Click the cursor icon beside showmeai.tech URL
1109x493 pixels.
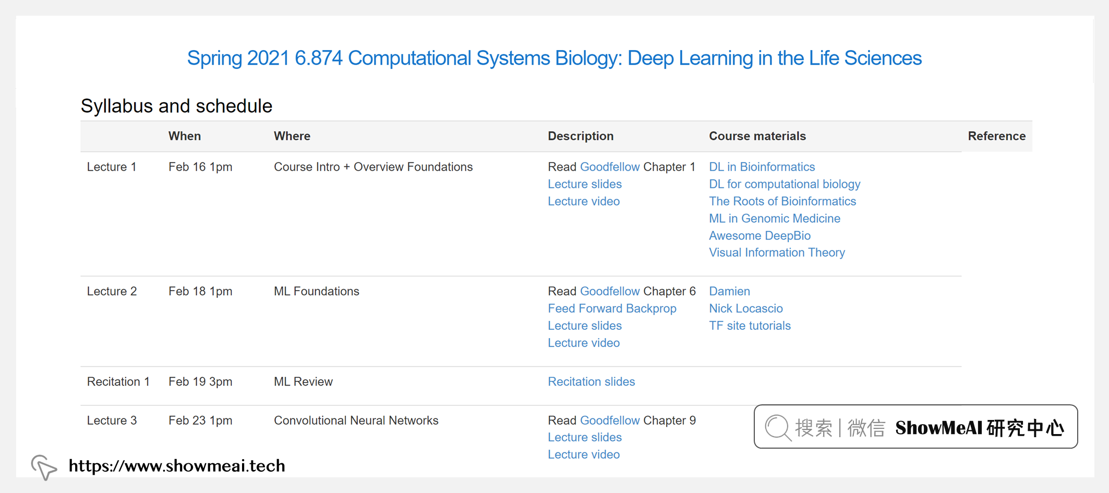(x=44, y=466)
